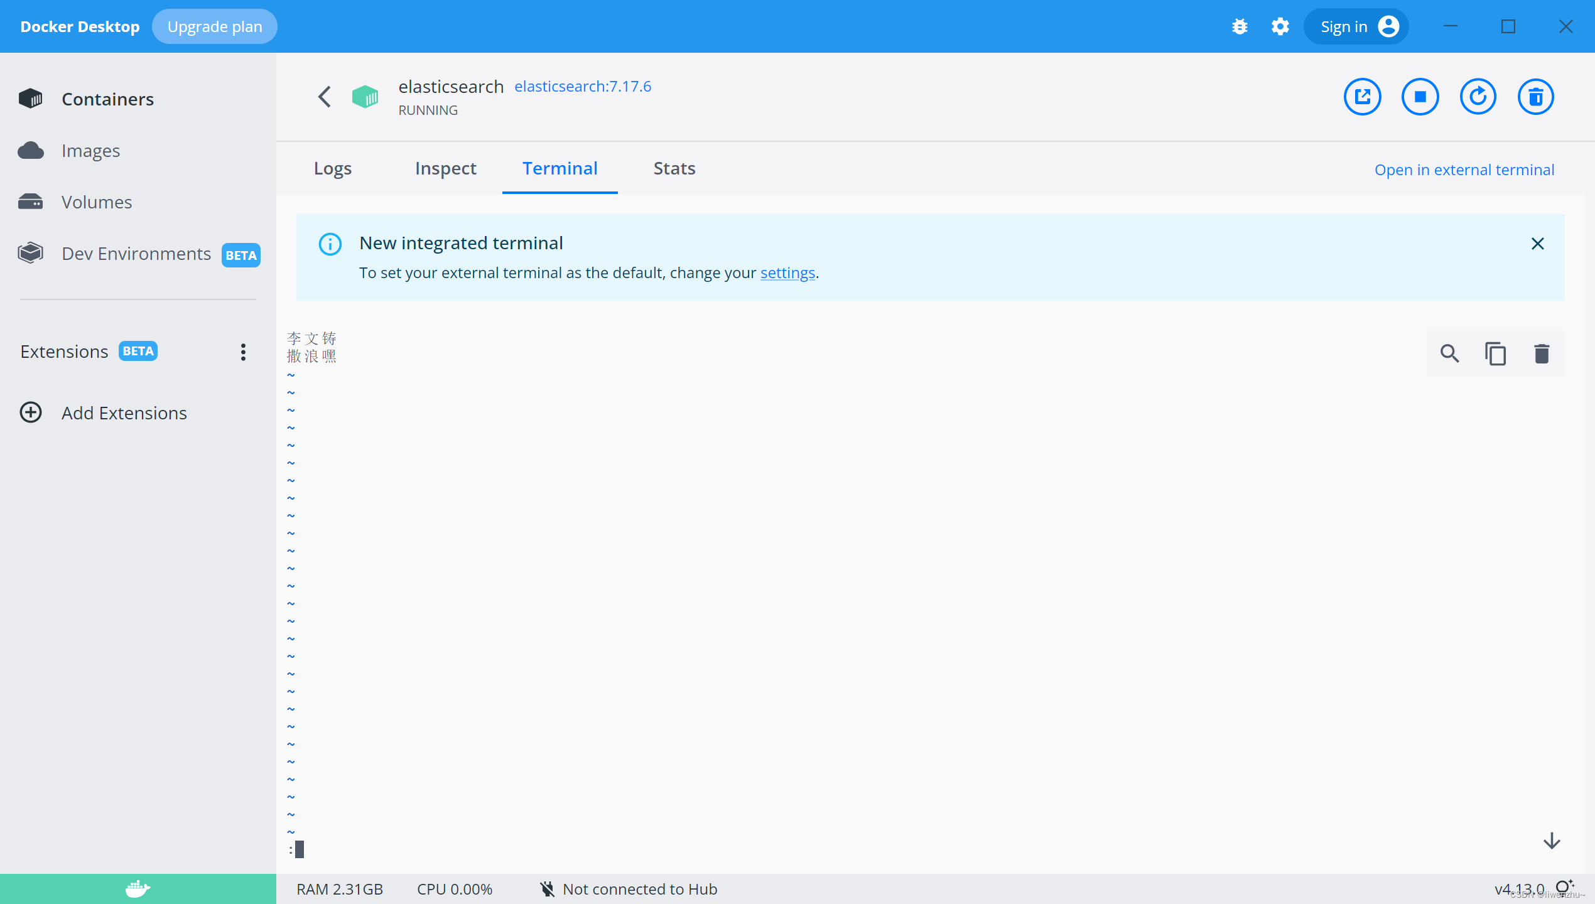Viewport: 1595px width, 904px height.
Task: Go back with the left chevron
Action: [x=324, y=97]
